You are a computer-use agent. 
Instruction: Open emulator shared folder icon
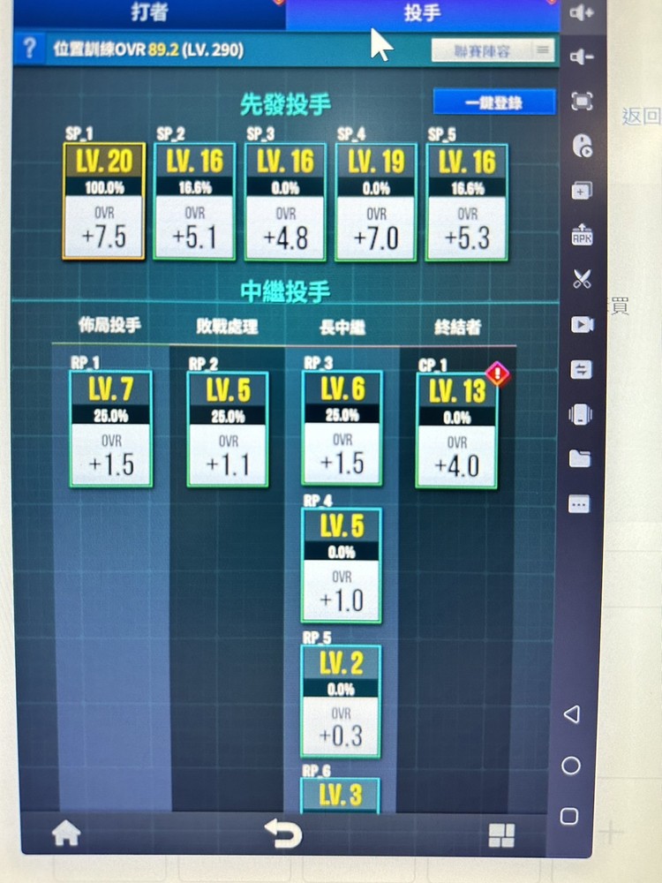pos(580,459)
